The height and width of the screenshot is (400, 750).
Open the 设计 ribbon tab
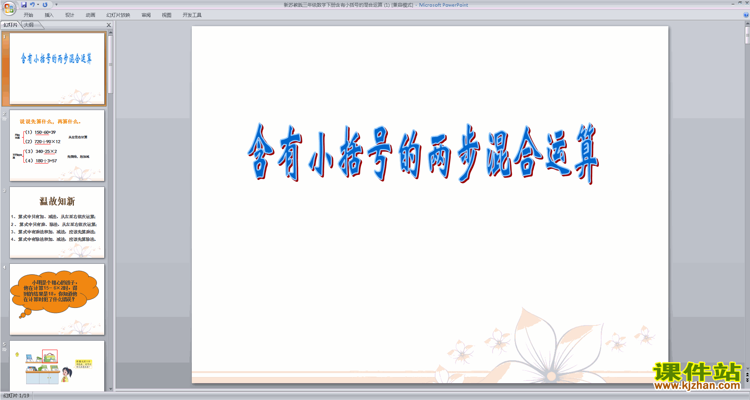[x=70, y=15]
